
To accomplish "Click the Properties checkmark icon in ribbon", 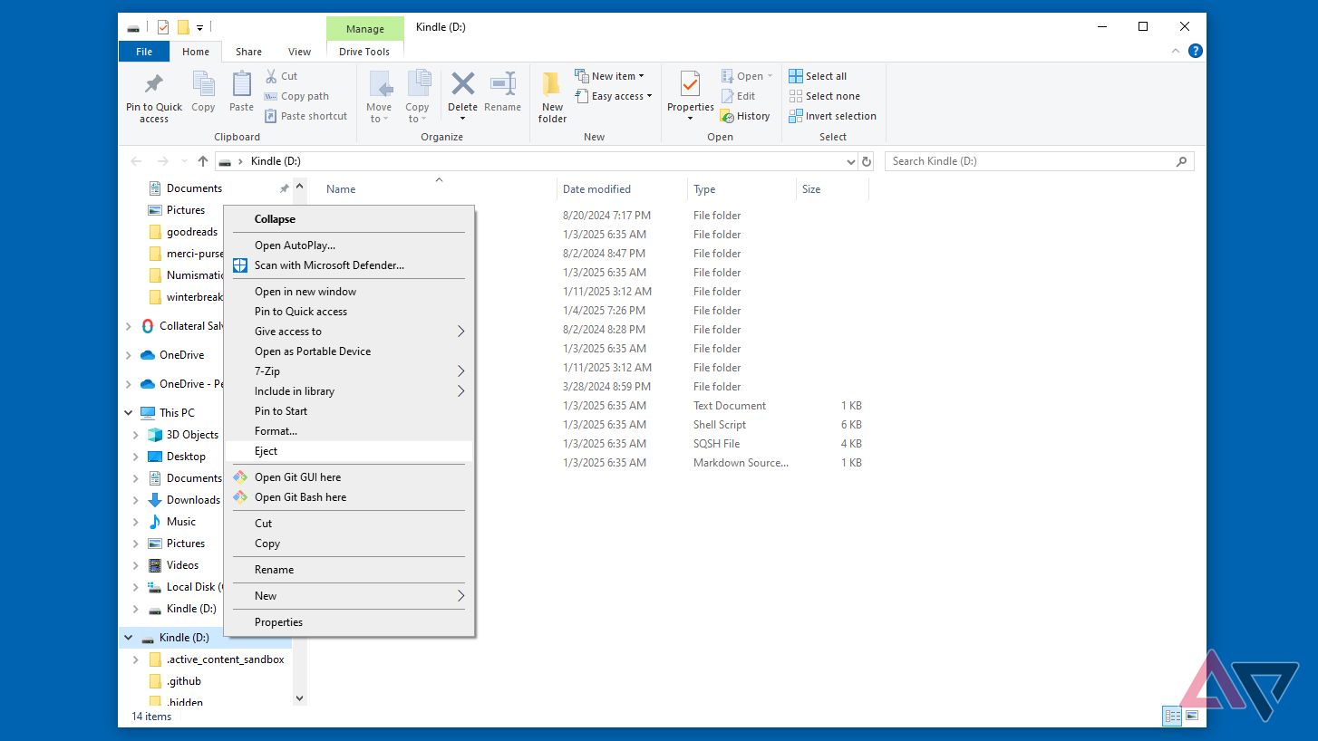I will tap(690, 85).
